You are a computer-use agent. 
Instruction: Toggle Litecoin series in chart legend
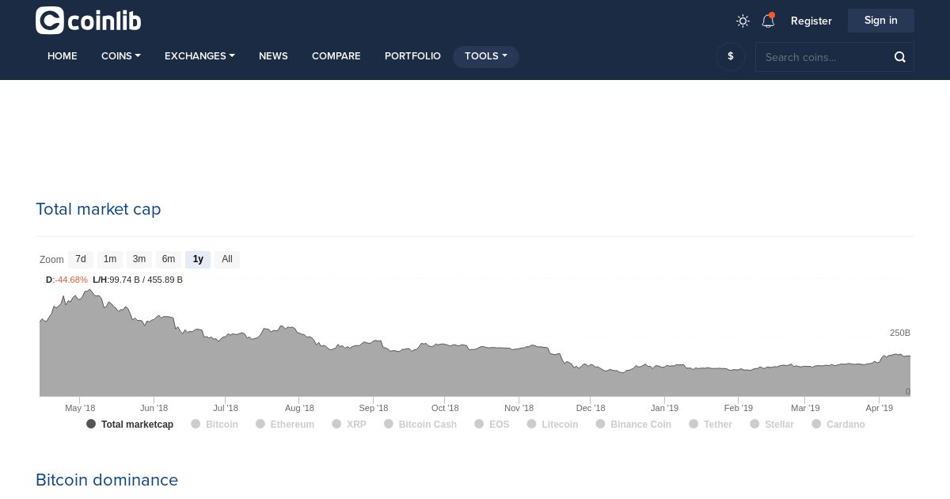553,425
